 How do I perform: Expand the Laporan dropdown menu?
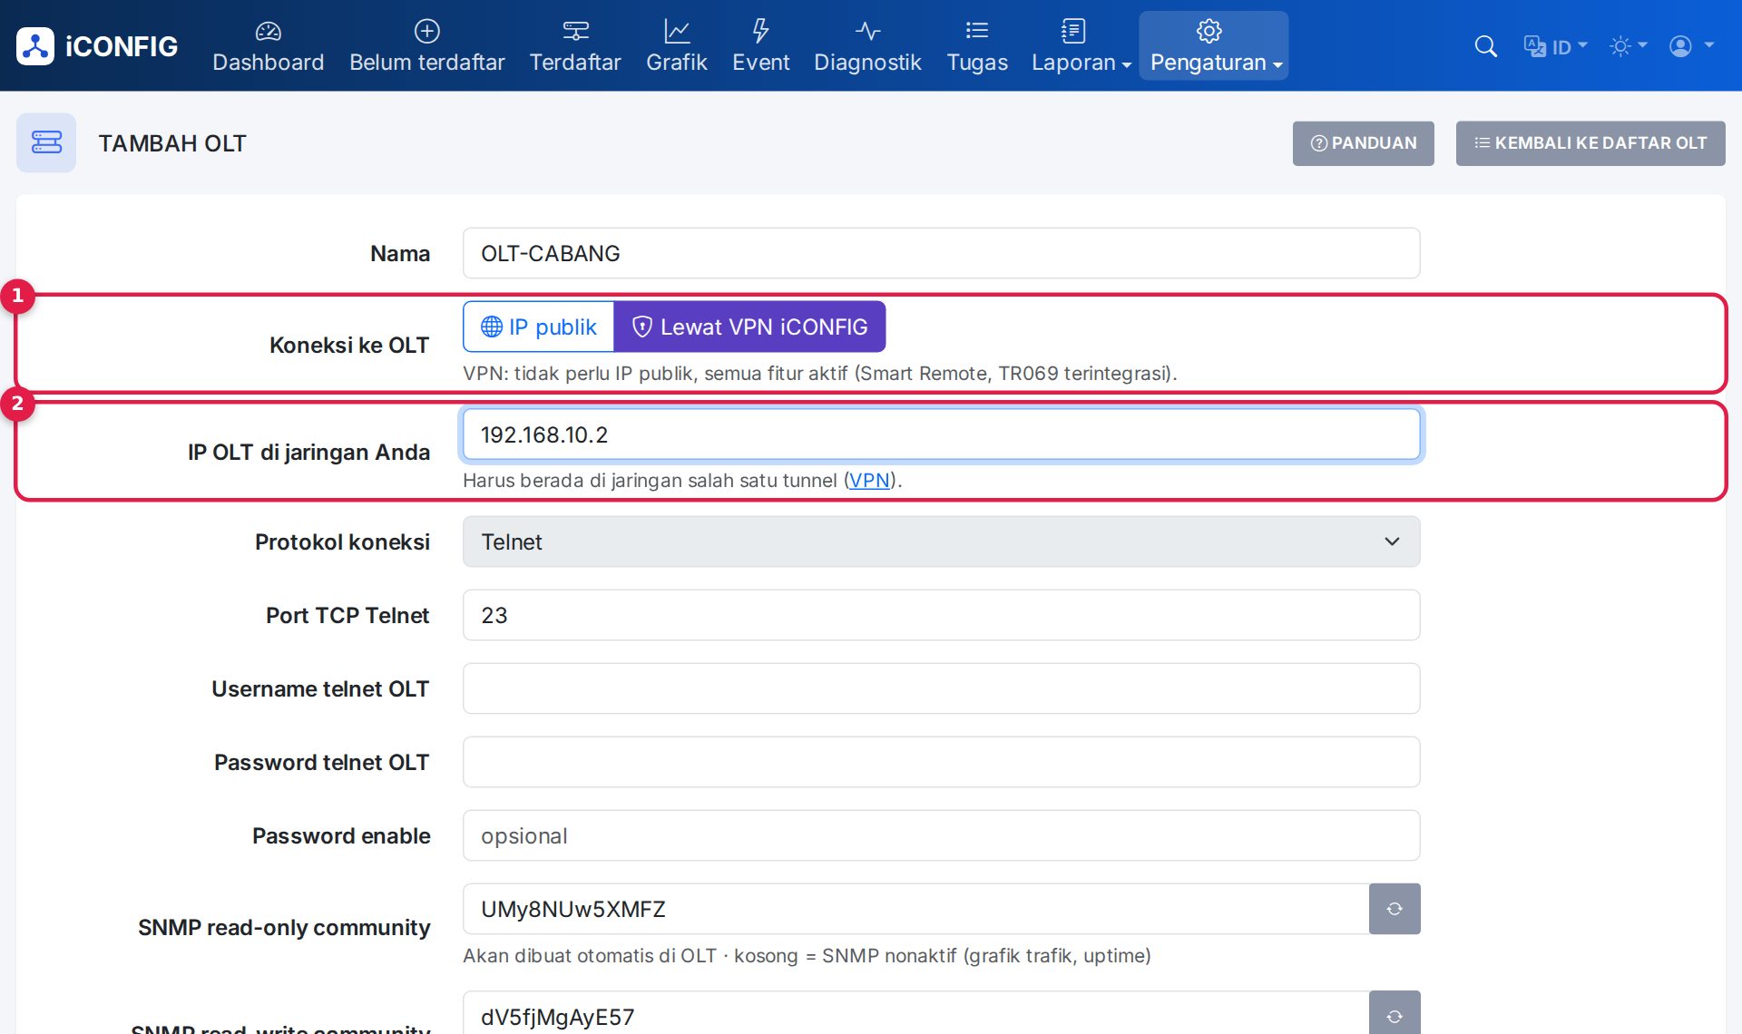click(x=1081, y=46)
